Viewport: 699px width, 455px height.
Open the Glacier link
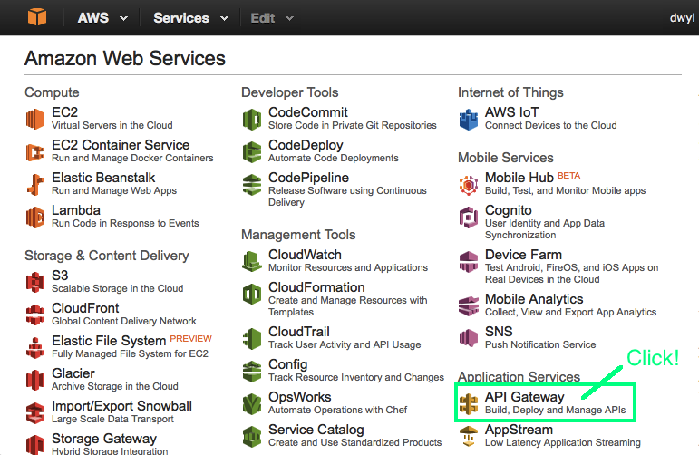[x=73, y=373]
